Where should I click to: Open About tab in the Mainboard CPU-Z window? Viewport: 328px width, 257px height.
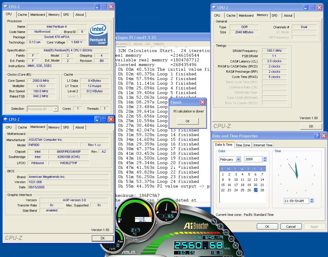point(80,127)
